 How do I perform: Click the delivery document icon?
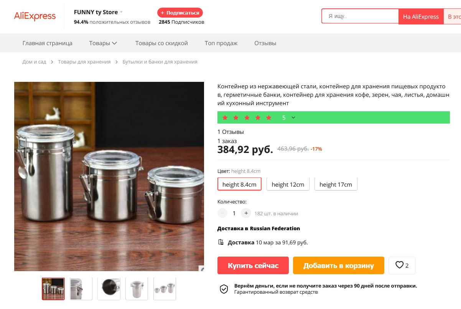coord(221,242)
